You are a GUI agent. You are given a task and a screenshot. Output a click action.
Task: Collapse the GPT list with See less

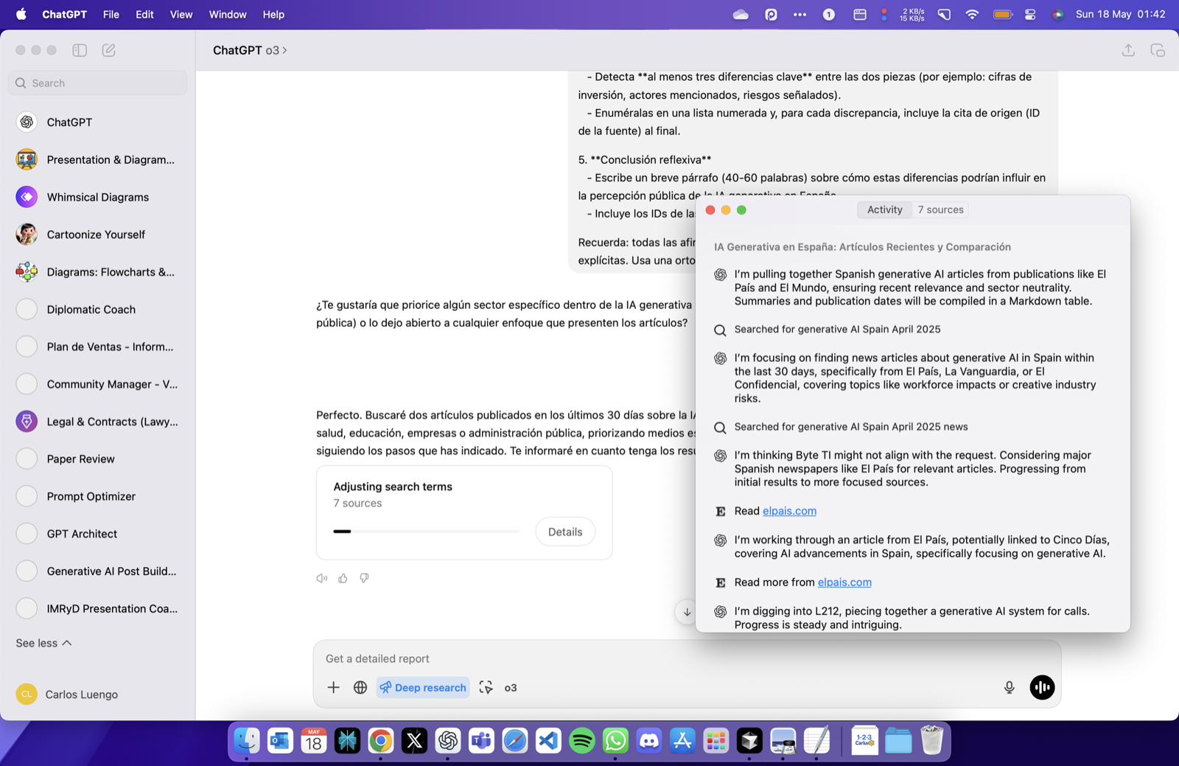point(42,642)
